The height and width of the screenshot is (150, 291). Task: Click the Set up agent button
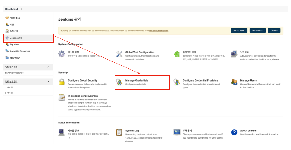(239, 30)
